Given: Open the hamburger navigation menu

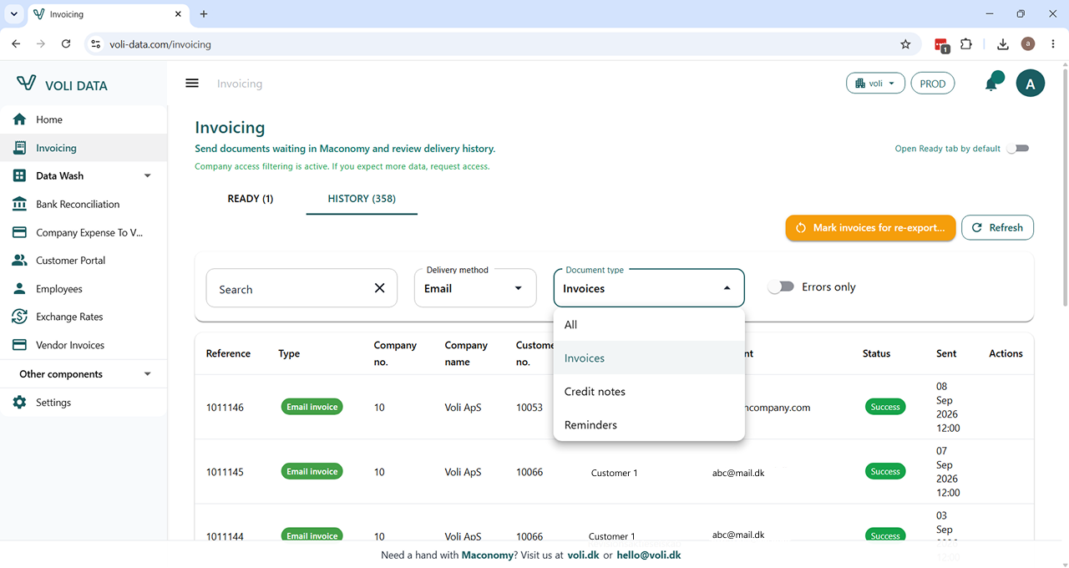Looking at the screenshot, I should coord(192,83).
